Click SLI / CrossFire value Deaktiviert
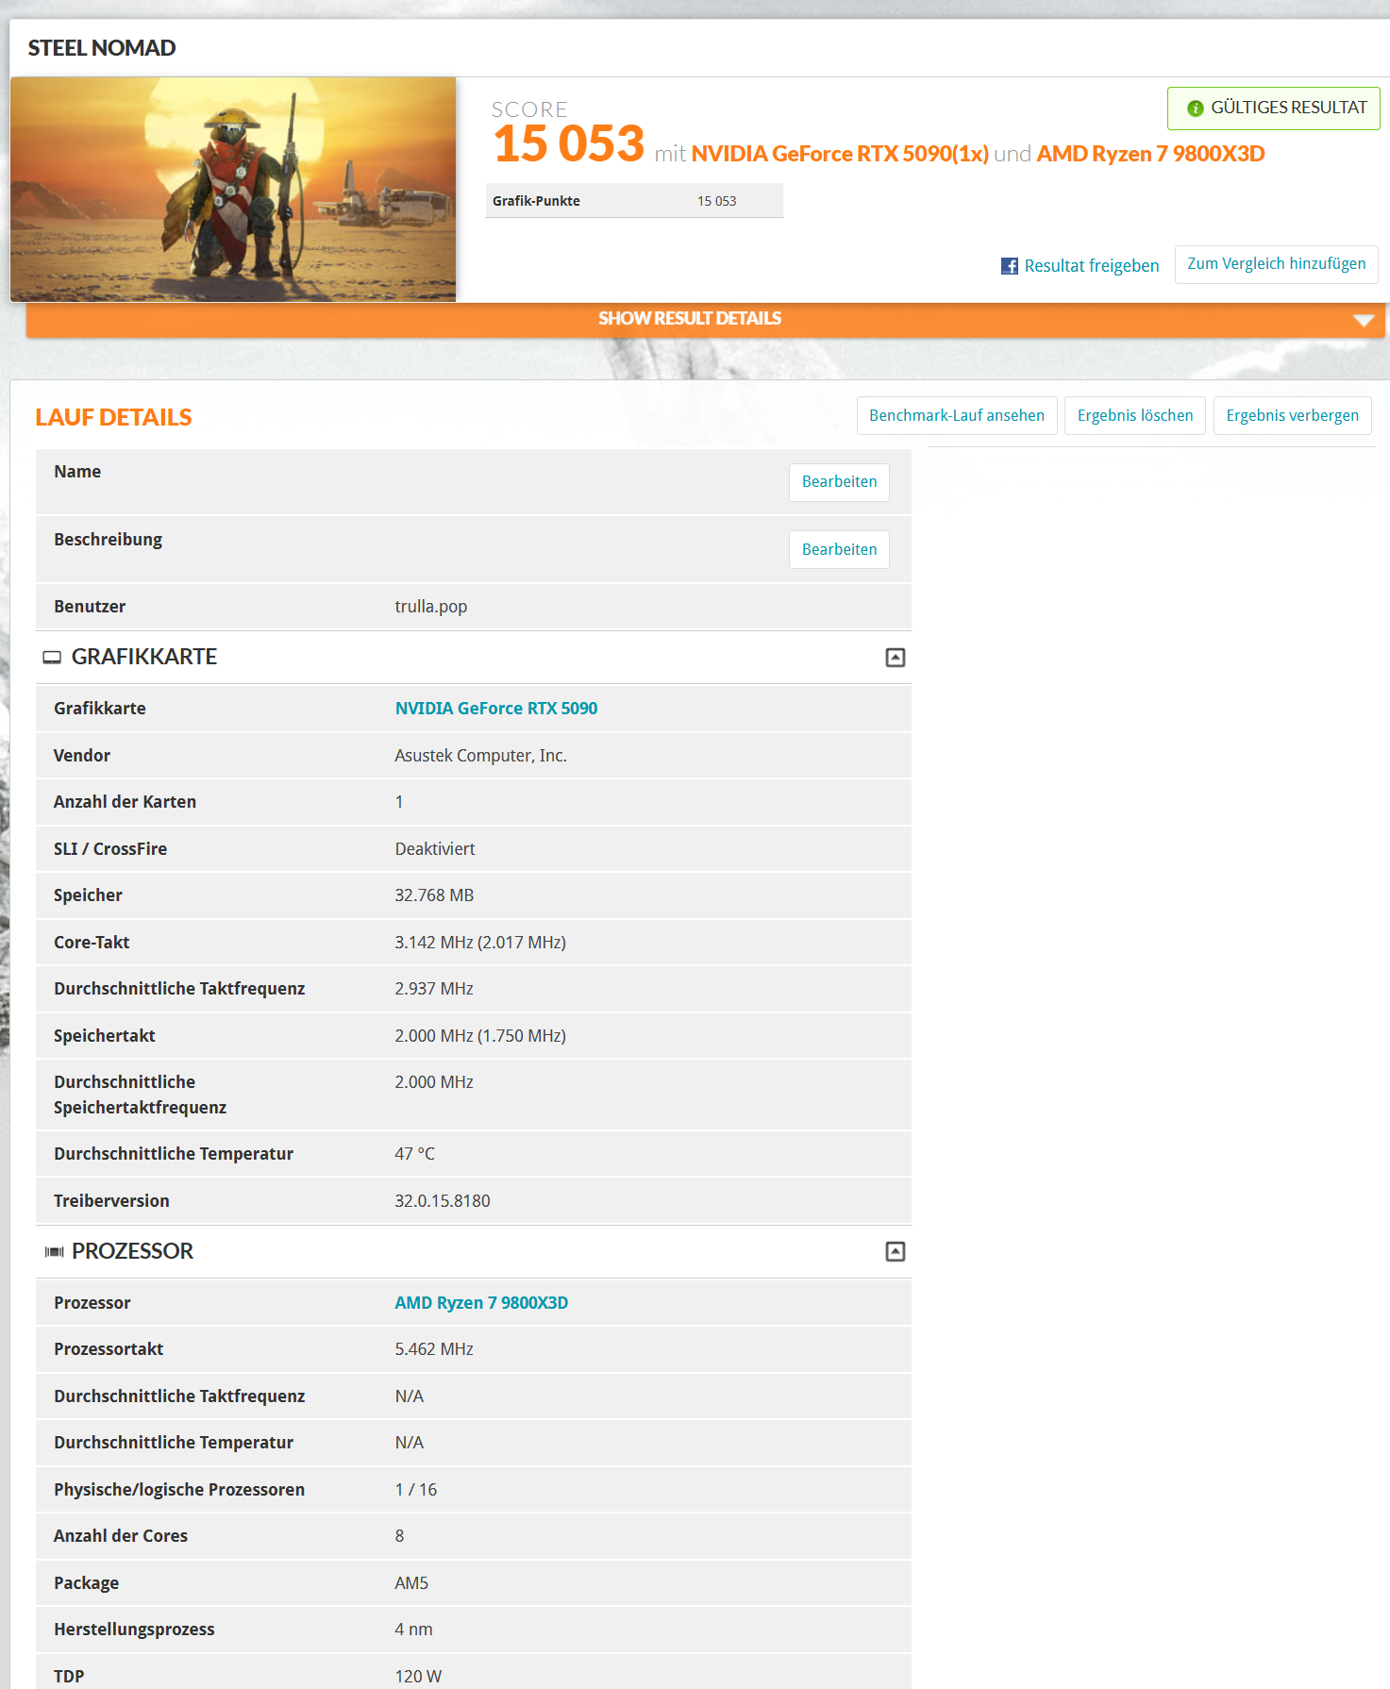This screenshot has width=1390, height=1689. pos(434,849)
